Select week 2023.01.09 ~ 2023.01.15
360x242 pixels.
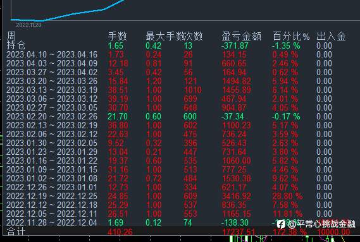click(x=52, y=170)
